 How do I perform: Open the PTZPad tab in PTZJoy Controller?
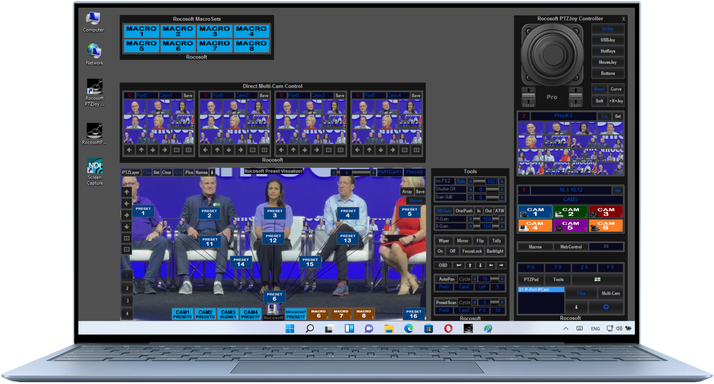pos(531,279)
